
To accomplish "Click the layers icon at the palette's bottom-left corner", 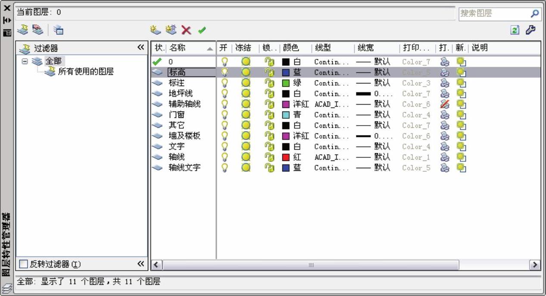I will (x=7, y=289).
